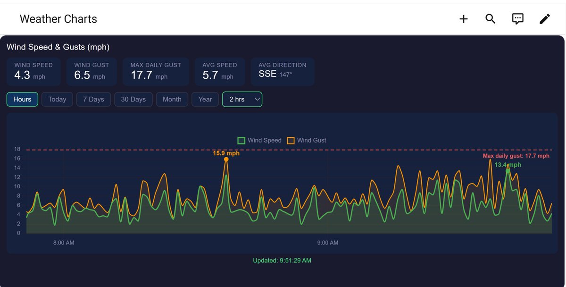
Task: Click the 147° direction value
Action: 285,75
